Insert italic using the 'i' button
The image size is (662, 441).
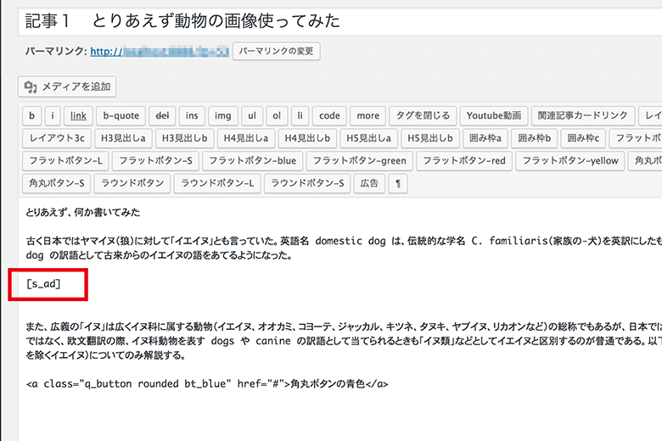[x=53, y=115]
